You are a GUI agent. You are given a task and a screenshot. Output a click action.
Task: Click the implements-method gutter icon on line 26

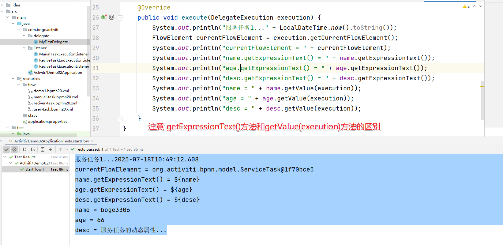104,17
